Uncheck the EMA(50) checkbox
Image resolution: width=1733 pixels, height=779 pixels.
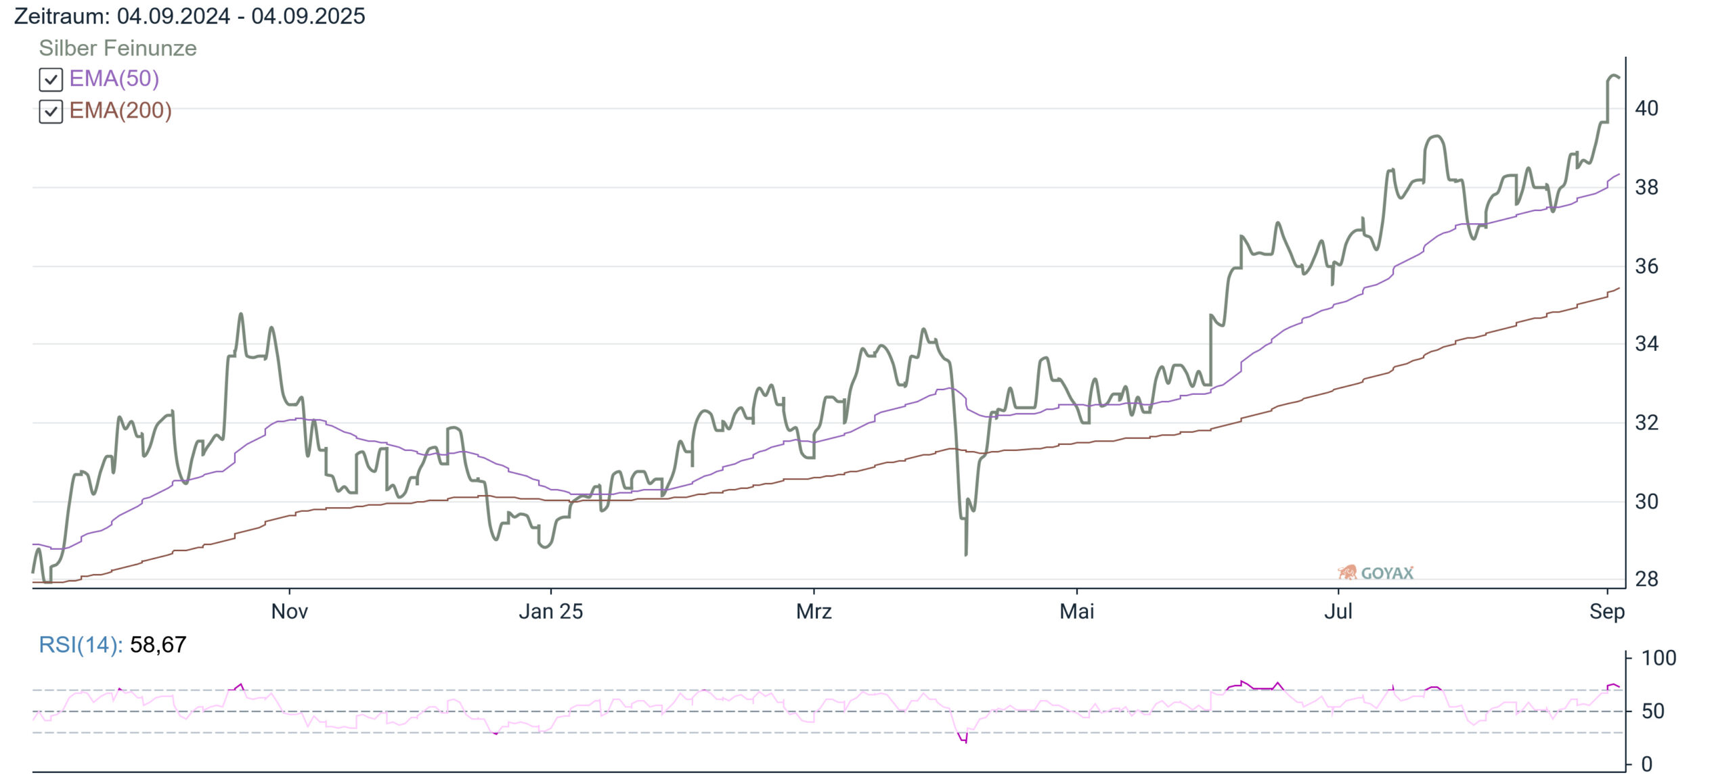point(51,80)
